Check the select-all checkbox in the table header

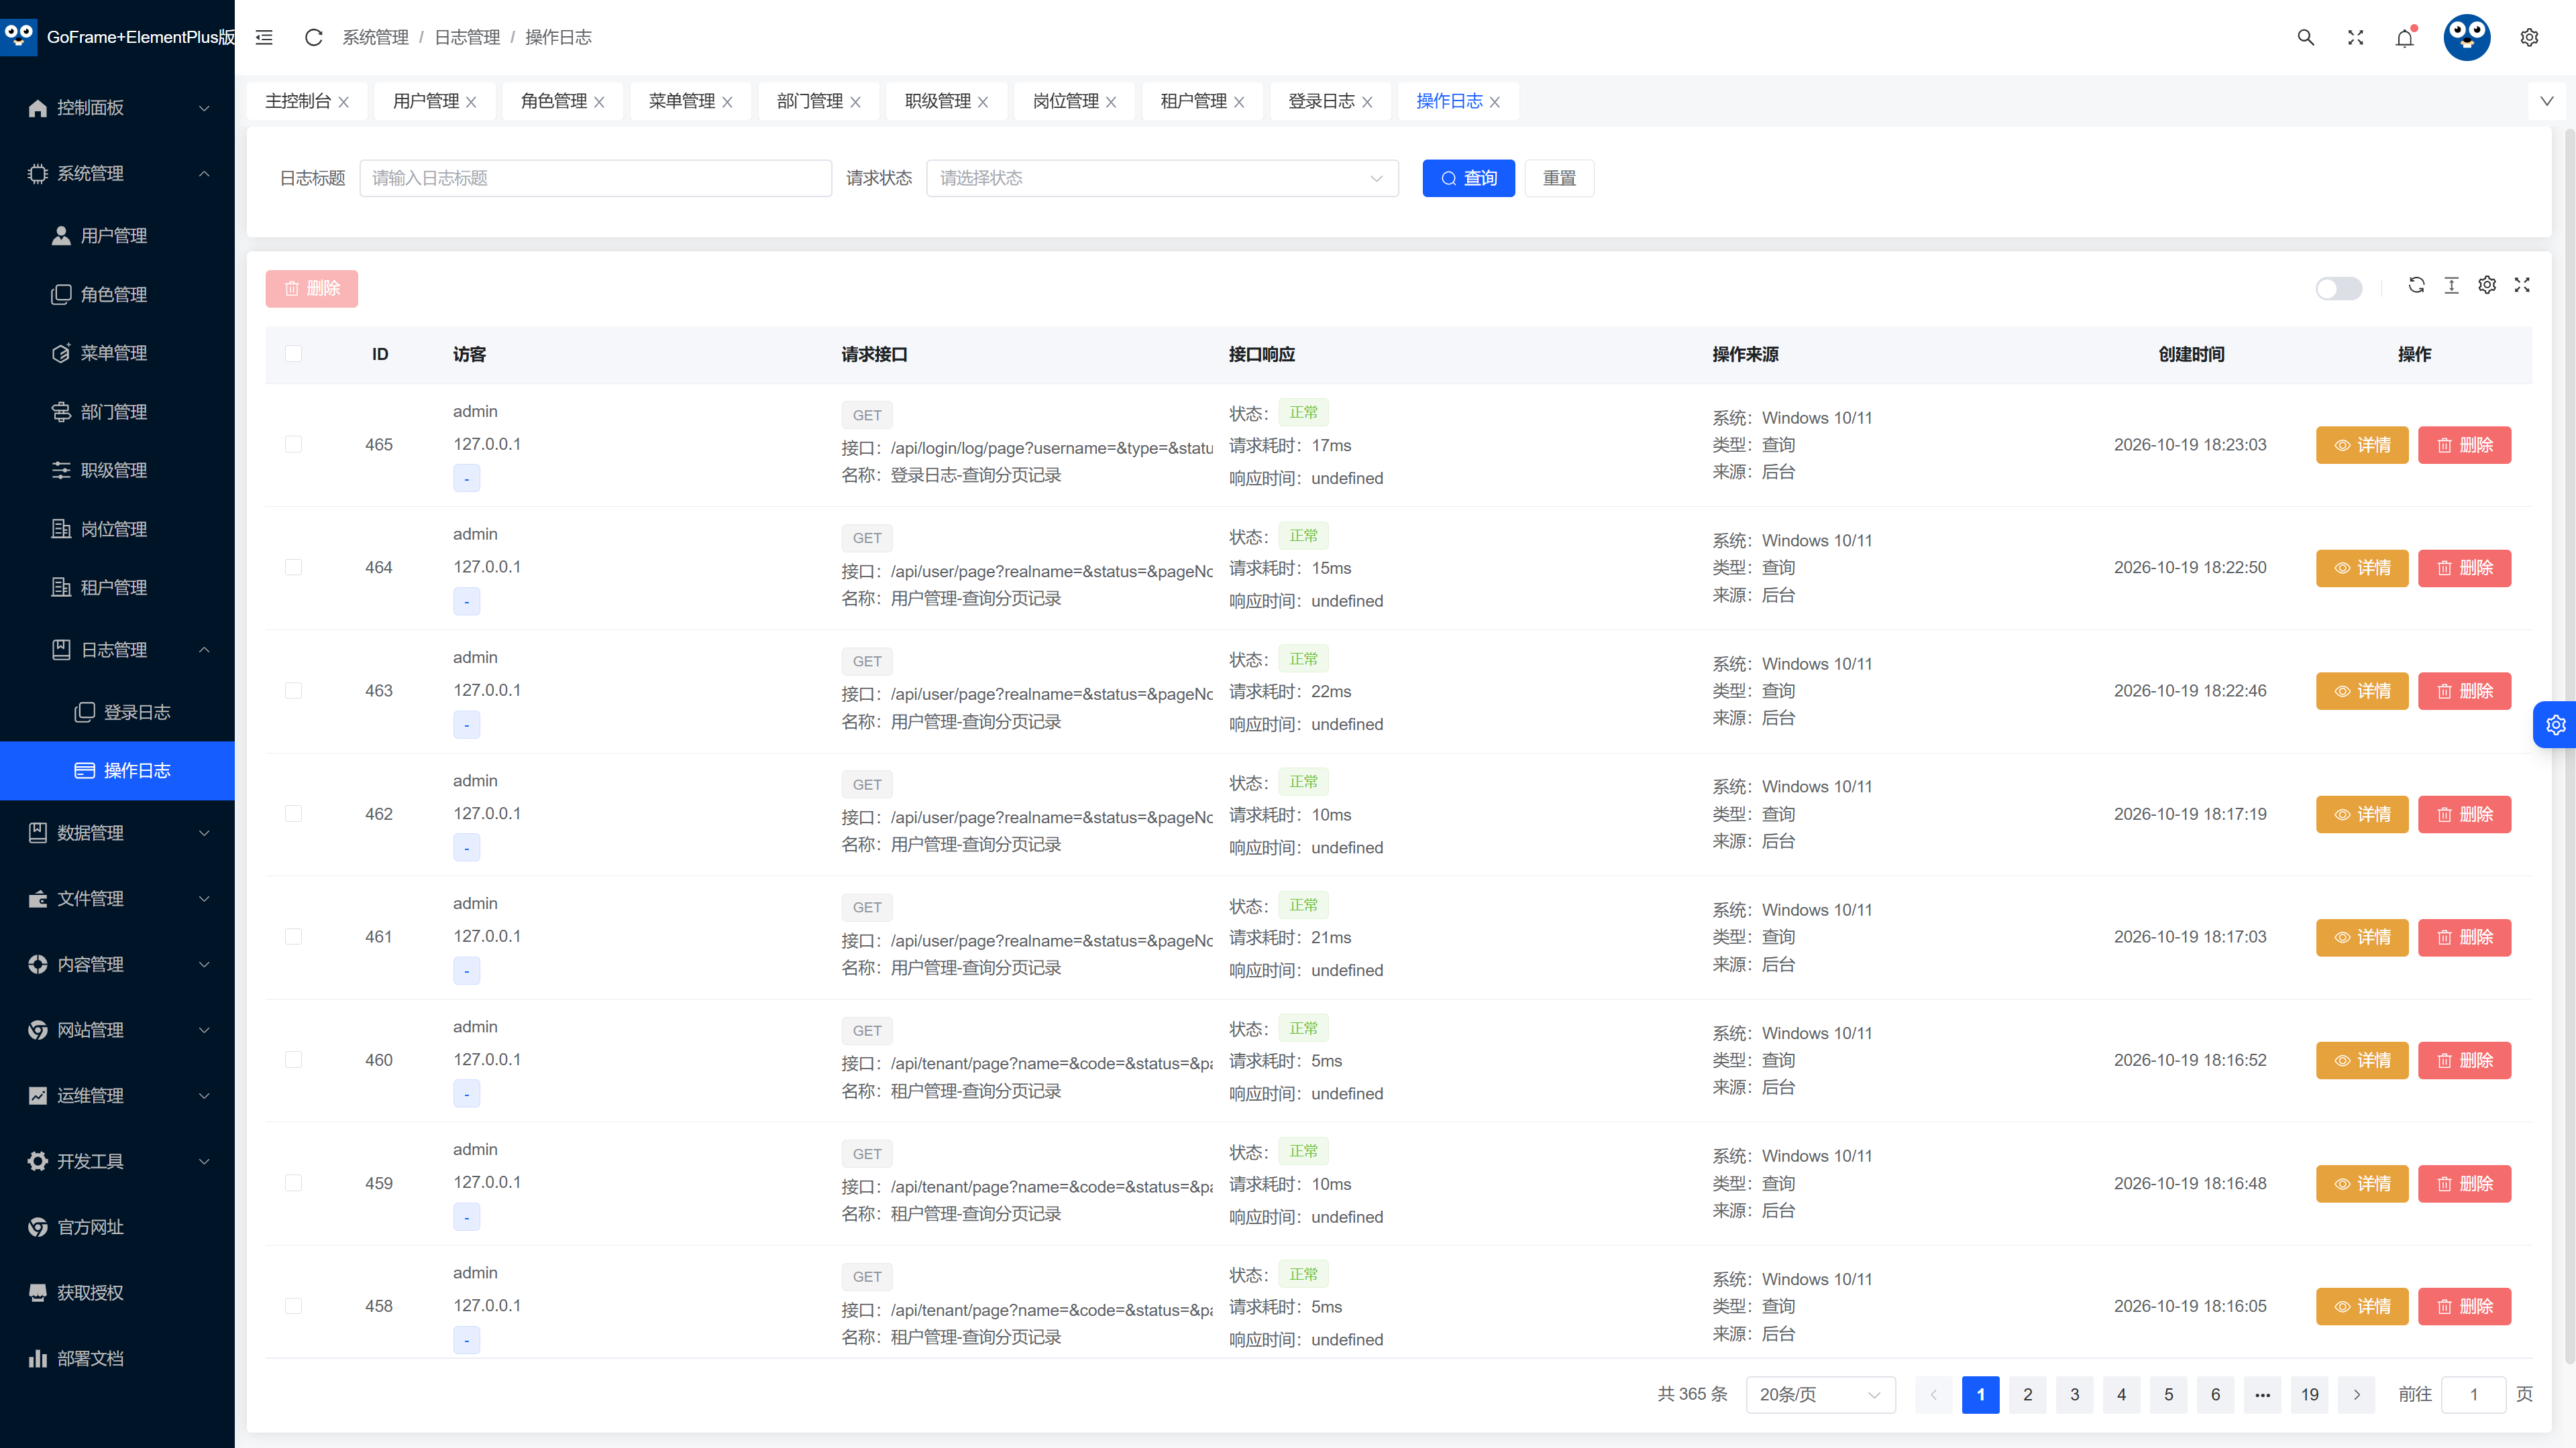[293, 354]
